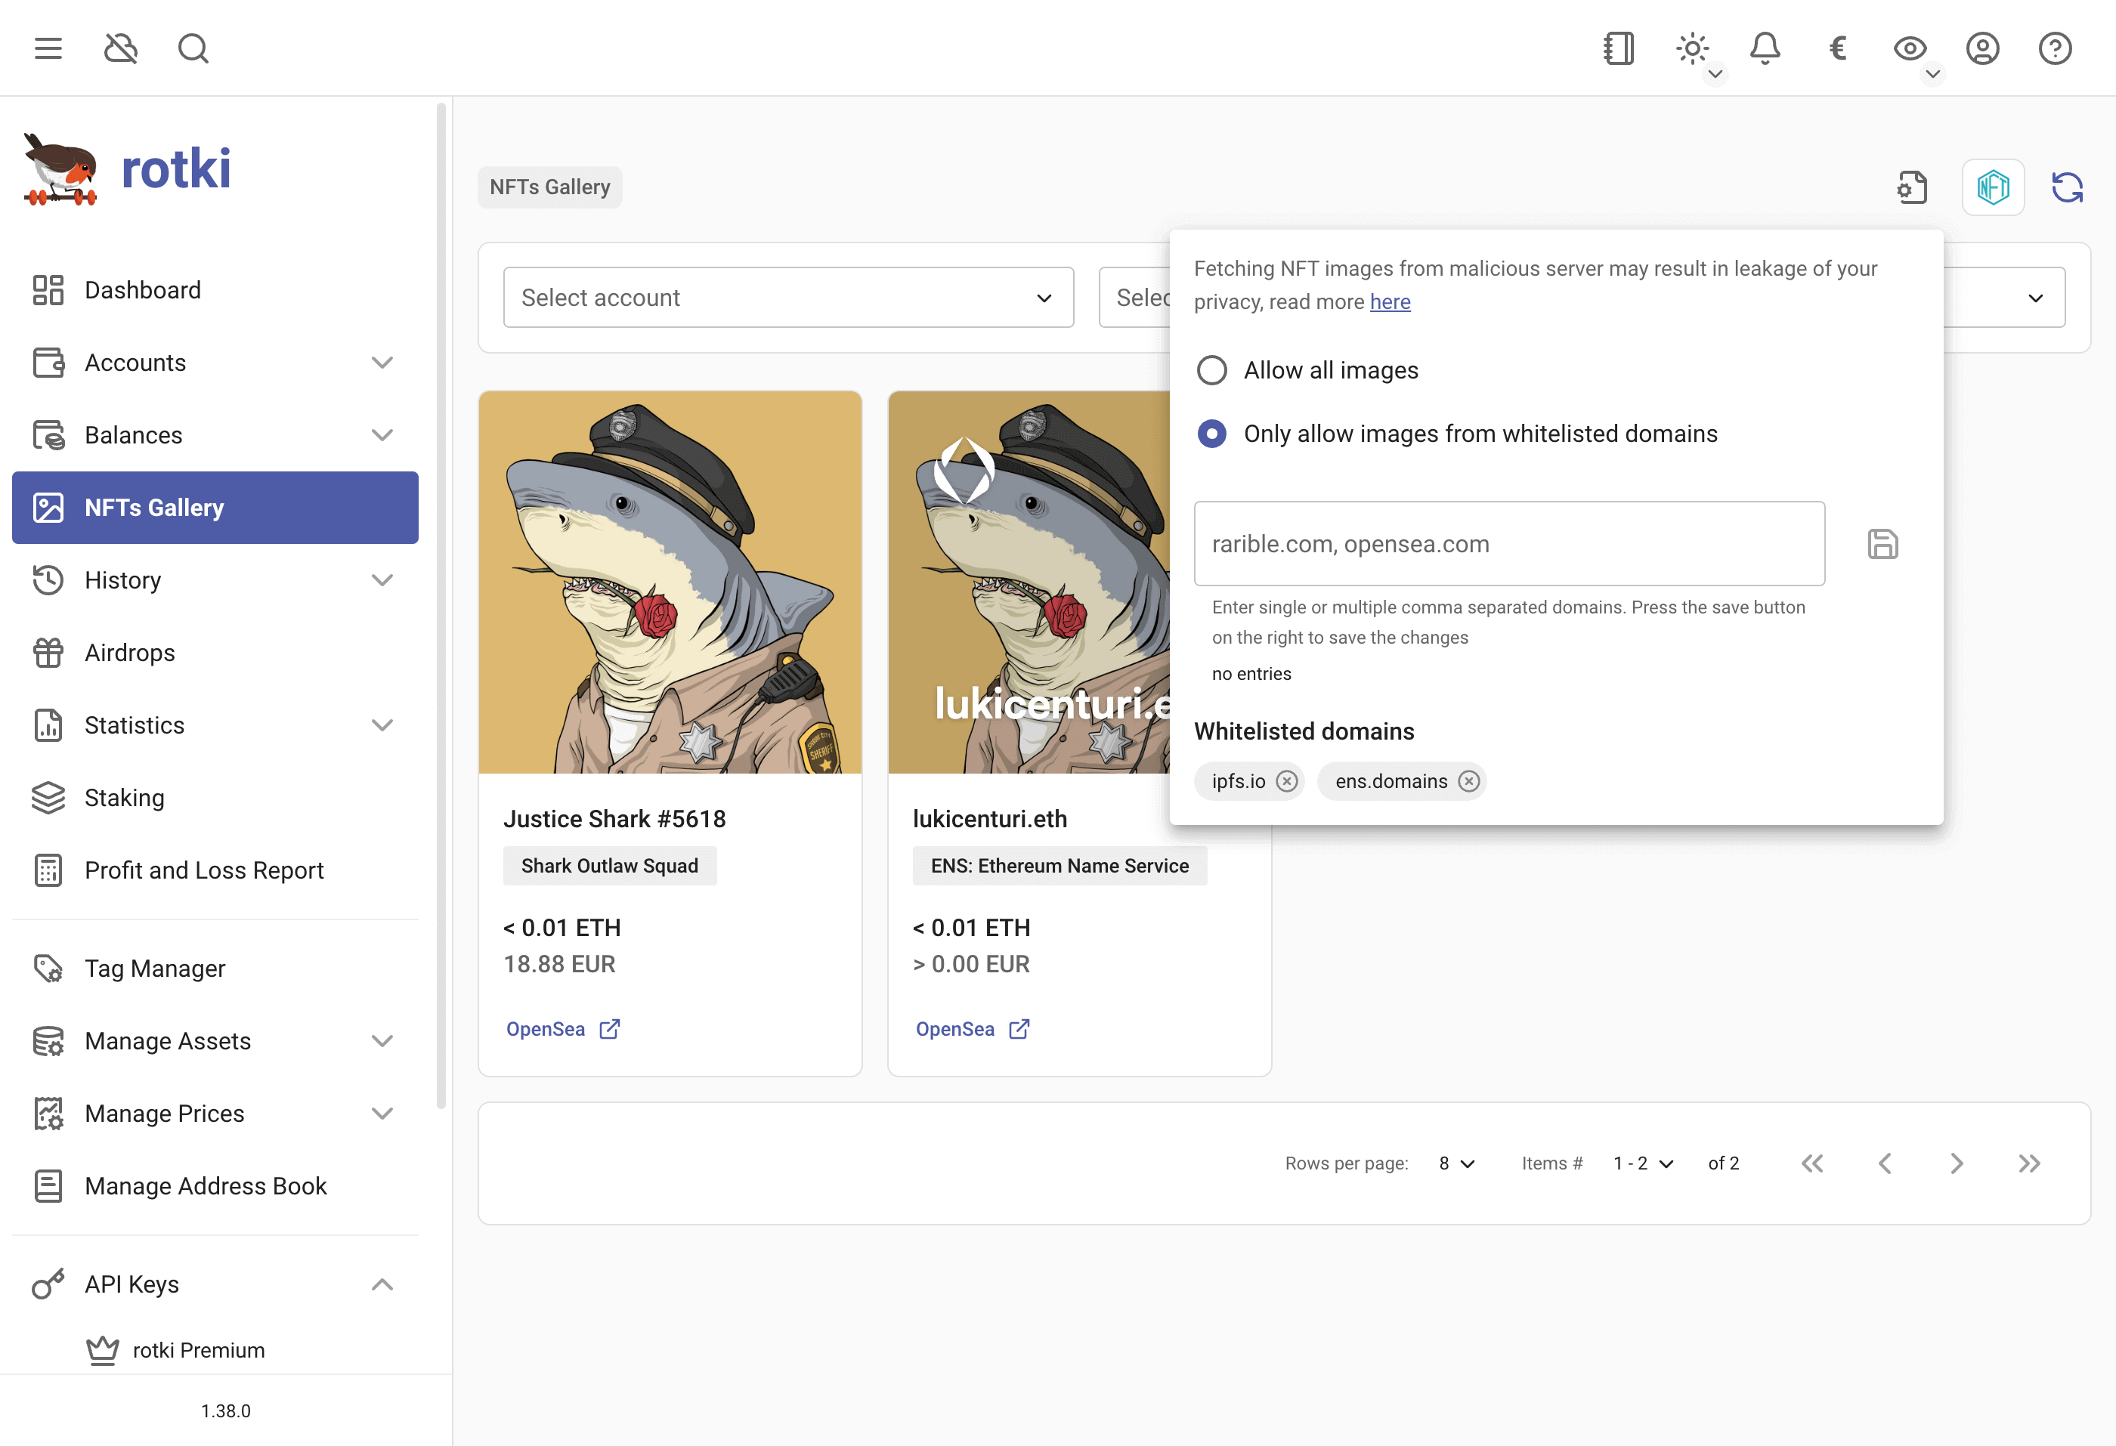2116x1446 pixels.
Task: Open global search magnifier
Action: point(193,48)
